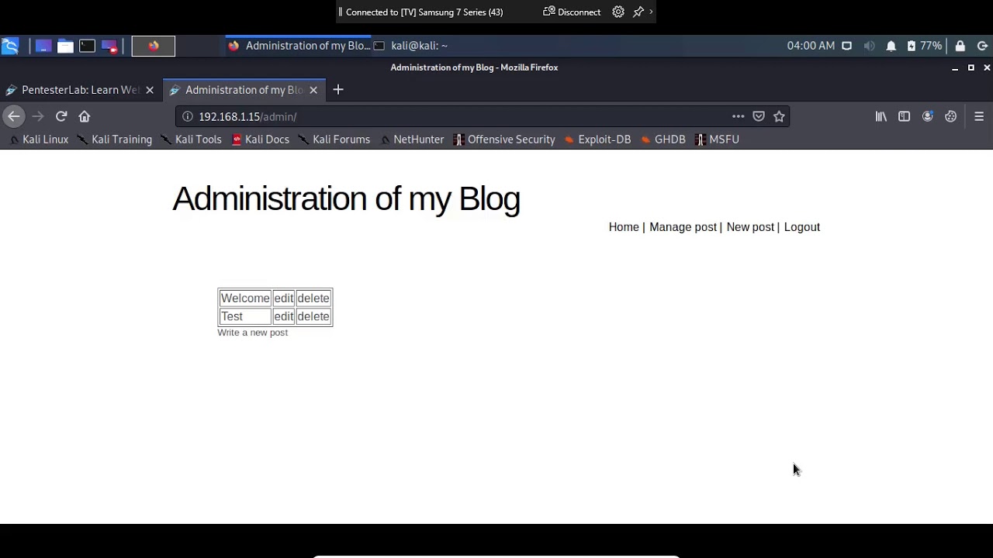Click the Firefox home button
This screenshot has height=558, width=993.
pyautogui.click(x=85, y=116)
